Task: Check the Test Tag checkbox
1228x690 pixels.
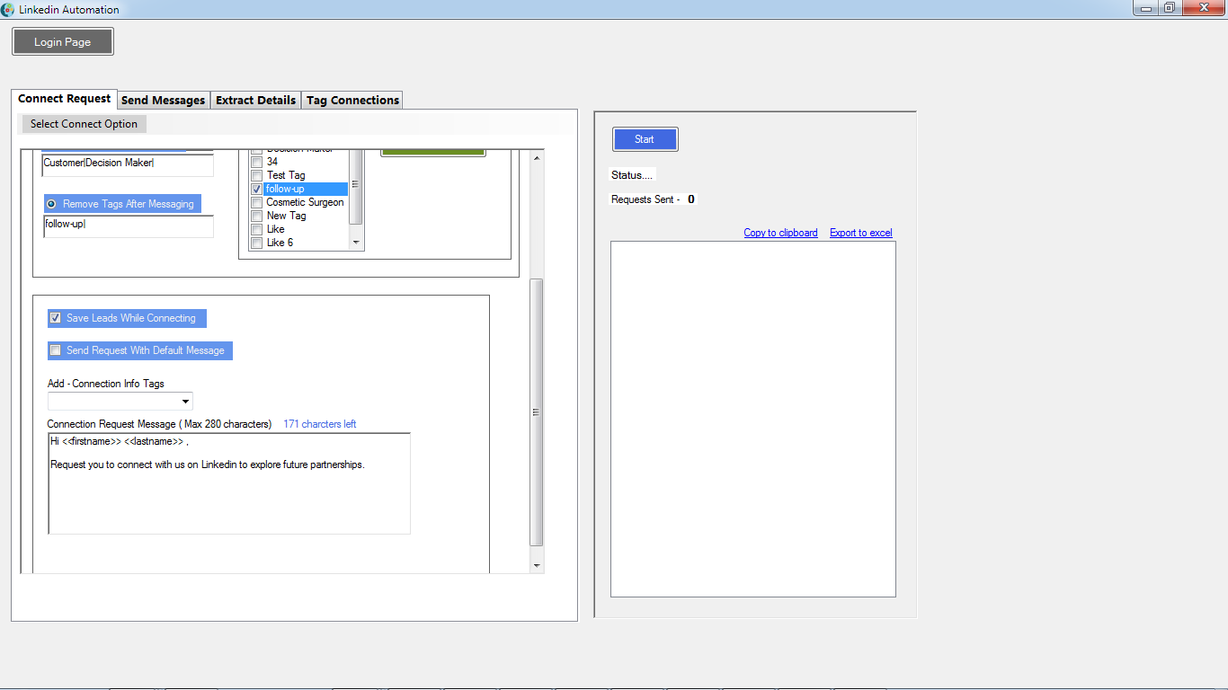Action: pos(256,176)
